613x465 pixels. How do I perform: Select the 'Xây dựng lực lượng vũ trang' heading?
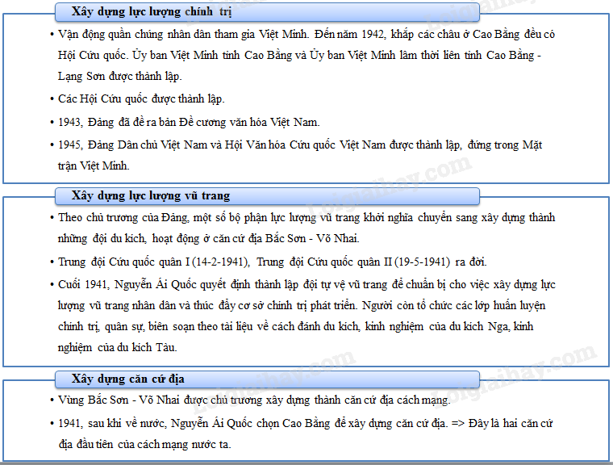pos(151,195)
